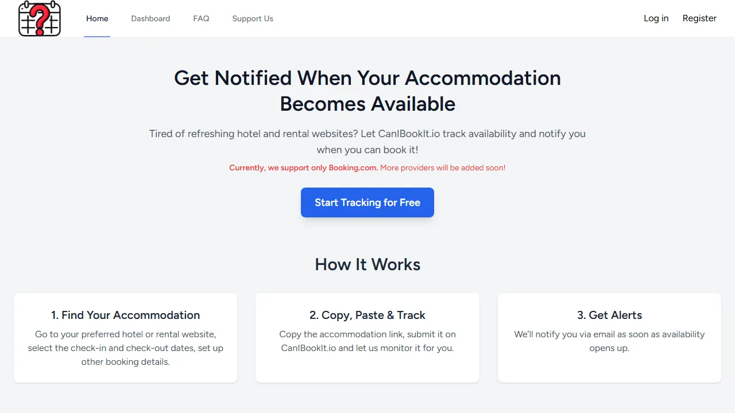
Task: Open the Home navigation item
Action: (97, 18)
